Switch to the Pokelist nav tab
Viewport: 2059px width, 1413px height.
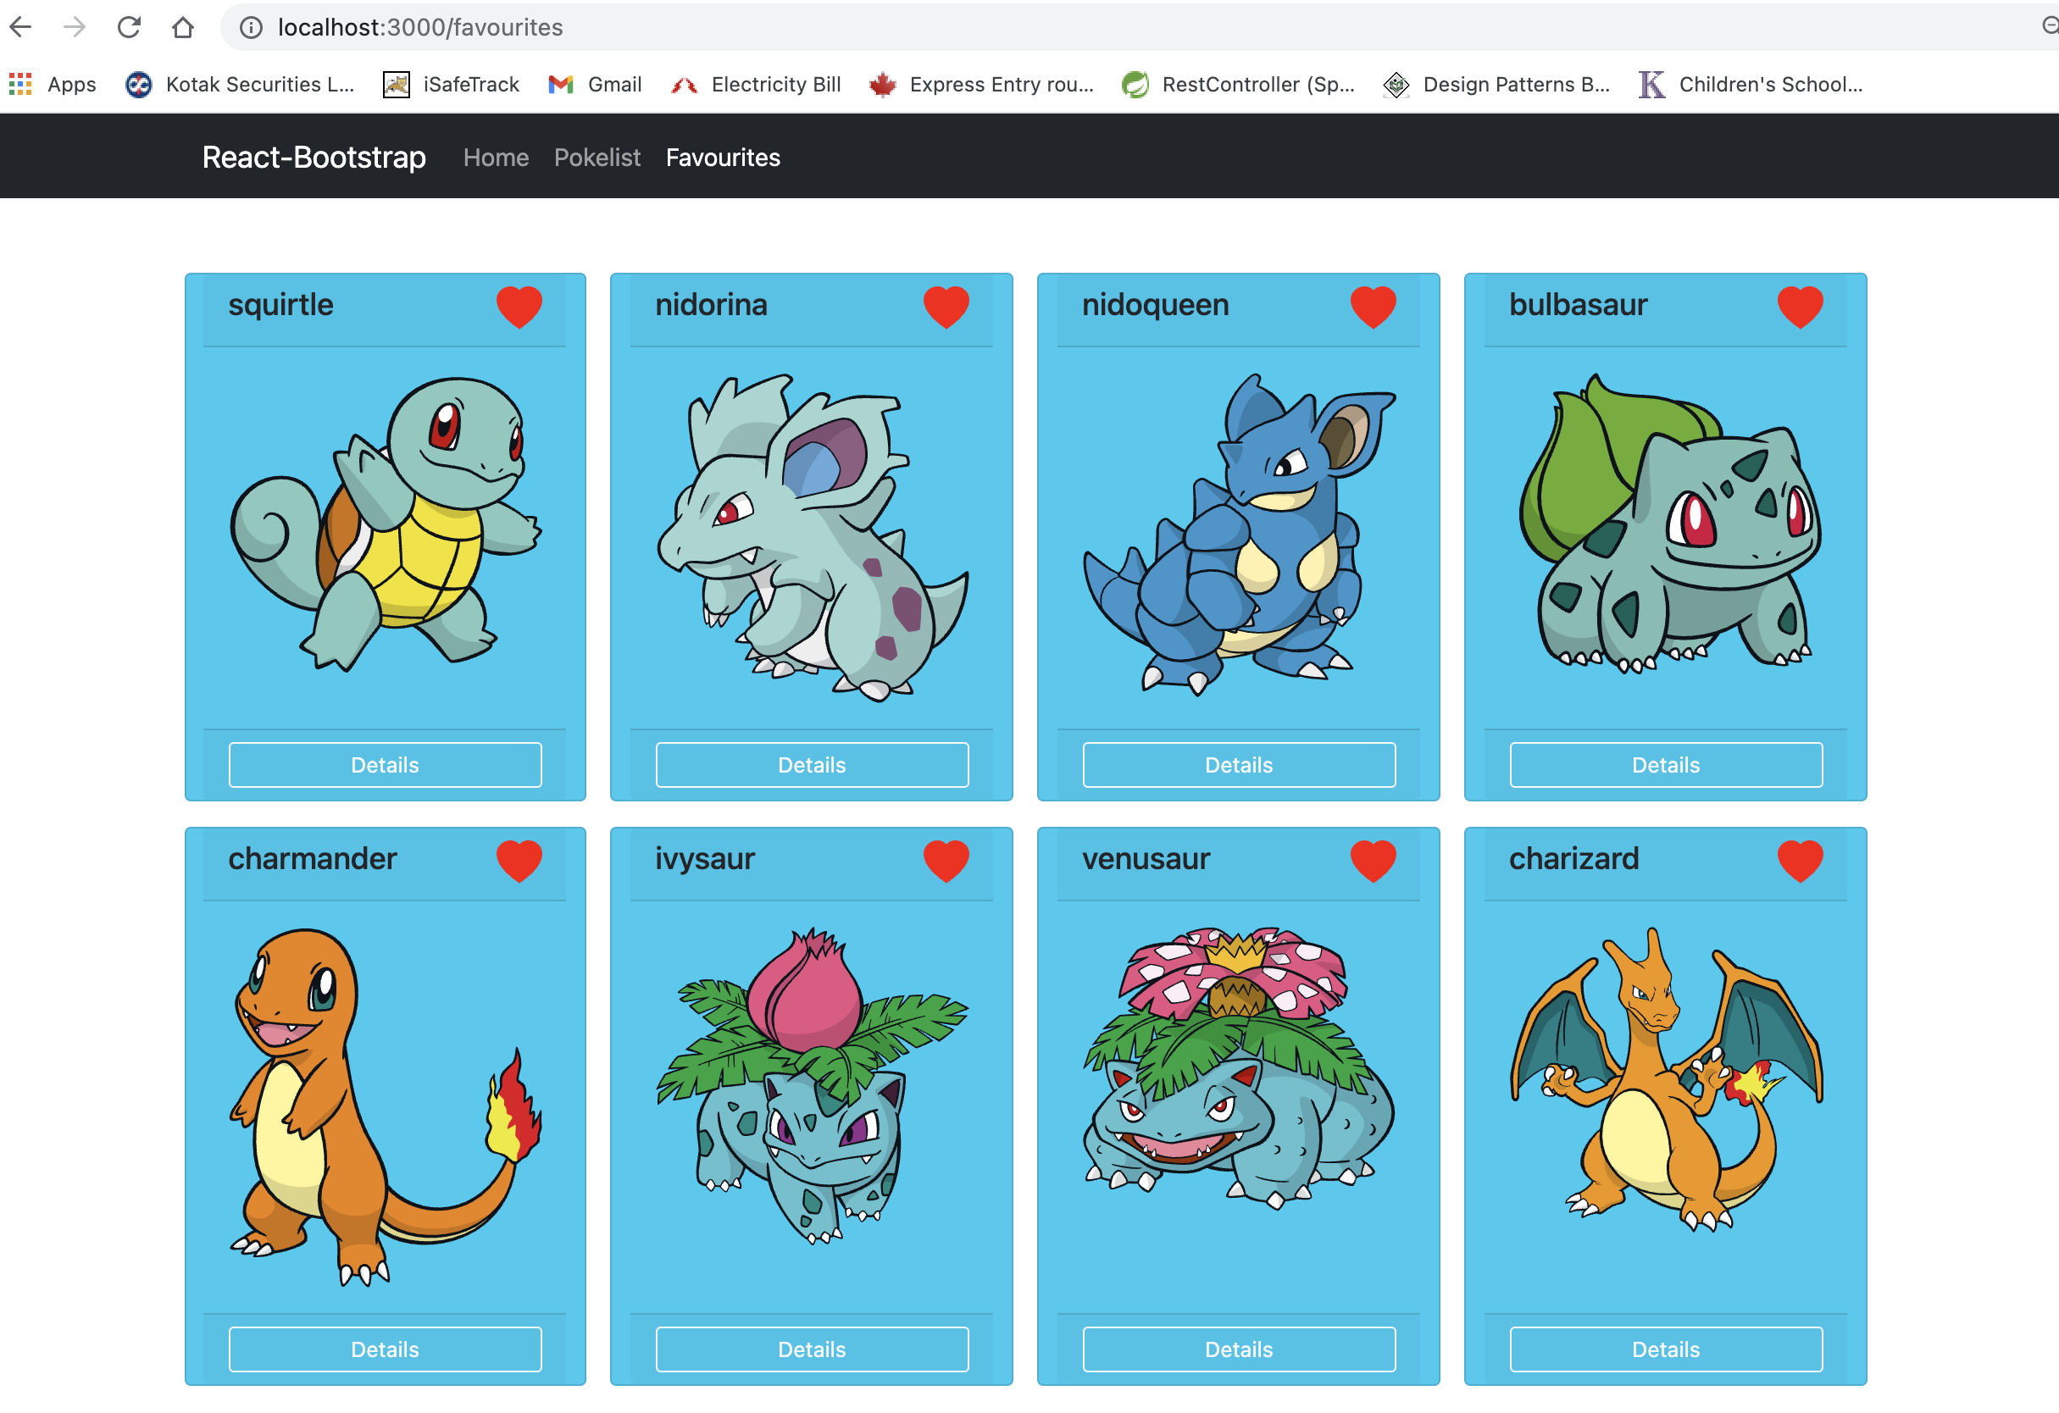pos(597,157)
